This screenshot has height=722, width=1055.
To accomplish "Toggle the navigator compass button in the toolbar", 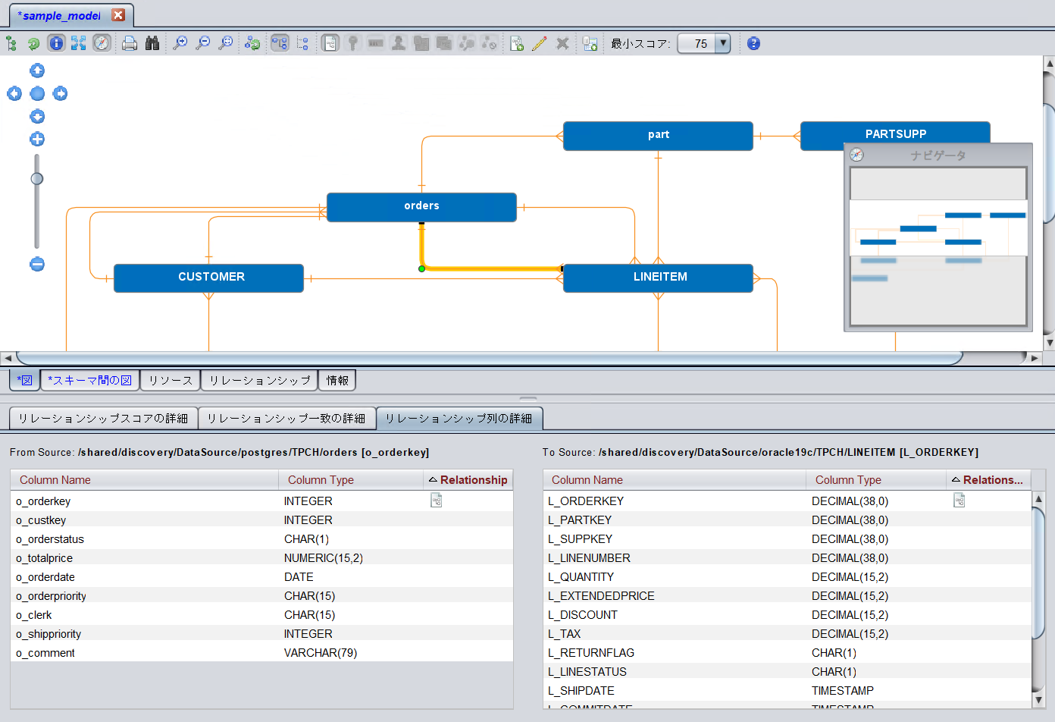I will (102, 43).
